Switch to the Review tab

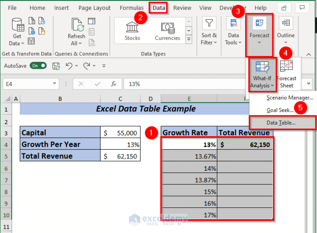click(182, 8)
